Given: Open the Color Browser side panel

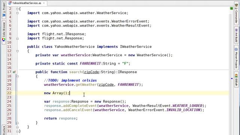Looking at the screenshot, I should [4, 32].
